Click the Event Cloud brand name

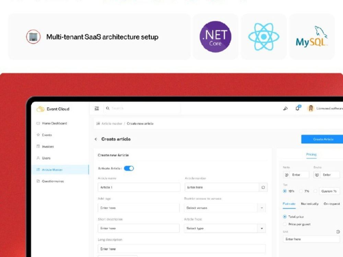[x=58, y=109]
